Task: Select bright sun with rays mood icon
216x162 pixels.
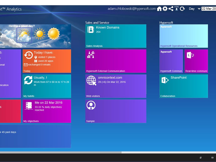Action: [x=40, y=34]
